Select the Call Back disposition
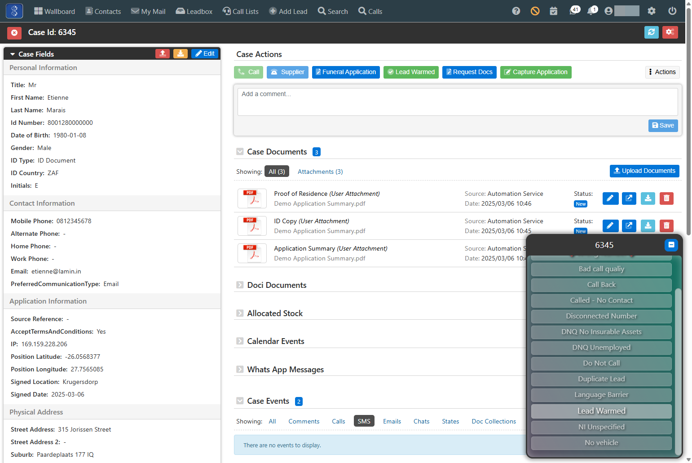This screenshot has height=463, width=692. (601, 285)
